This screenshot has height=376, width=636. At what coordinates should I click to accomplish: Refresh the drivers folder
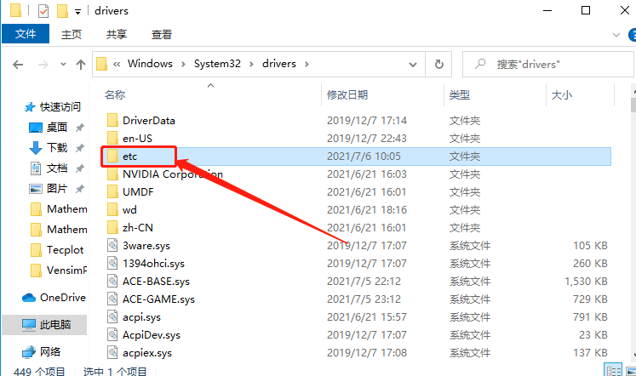[438, 64]
